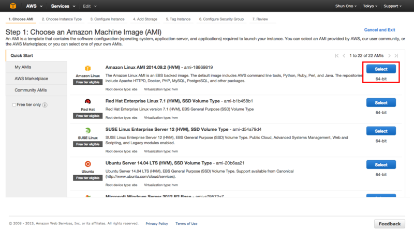Go to last page of AMIs
Viewport: 414px width, 231px height.
pos(396,56)
